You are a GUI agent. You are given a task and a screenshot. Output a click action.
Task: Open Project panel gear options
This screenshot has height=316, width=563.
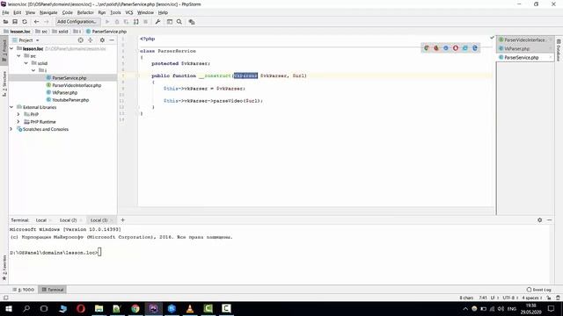click(102, 40)
